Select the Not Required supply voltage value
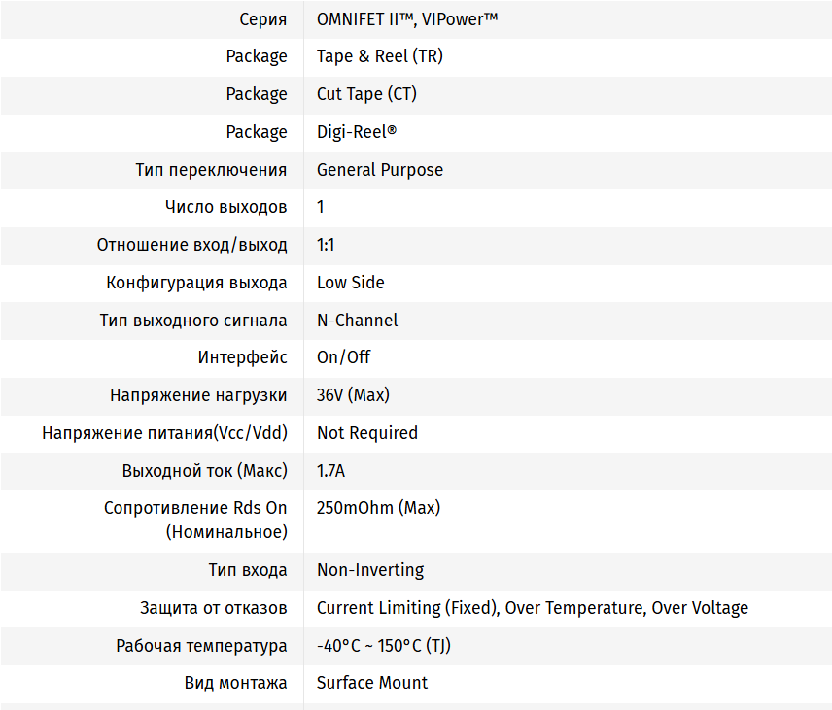 click(x=366, y=433)
